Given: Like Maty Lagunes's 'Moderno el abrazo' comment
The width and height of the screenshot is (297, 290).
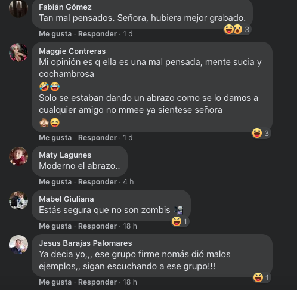Looking at the screenshot, I should tap(55, 182).
